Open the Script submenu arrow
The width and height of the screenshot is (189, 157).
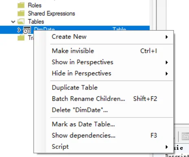click(167, 147)
